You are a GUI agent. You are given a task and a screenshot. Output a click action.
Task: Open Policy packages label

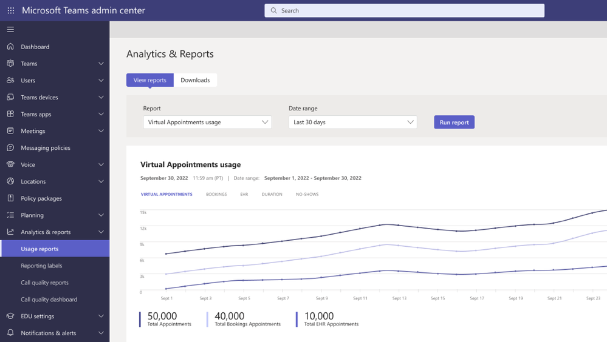tap(41, 198)
